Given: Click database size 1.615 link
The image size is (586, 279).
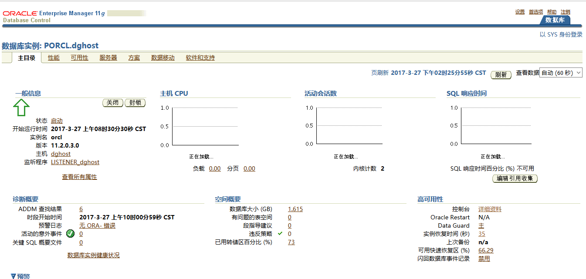Looking at the screenshot, I should coord(295,209).
